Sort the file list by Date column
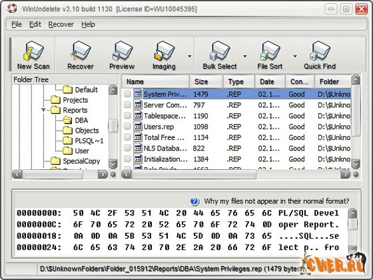This screenshot has height=280, width=373. (x=270, y=81)
